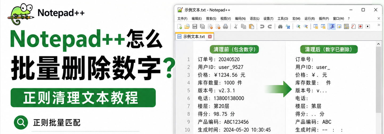Click the Save All stacked disks icon

[202, 26]
